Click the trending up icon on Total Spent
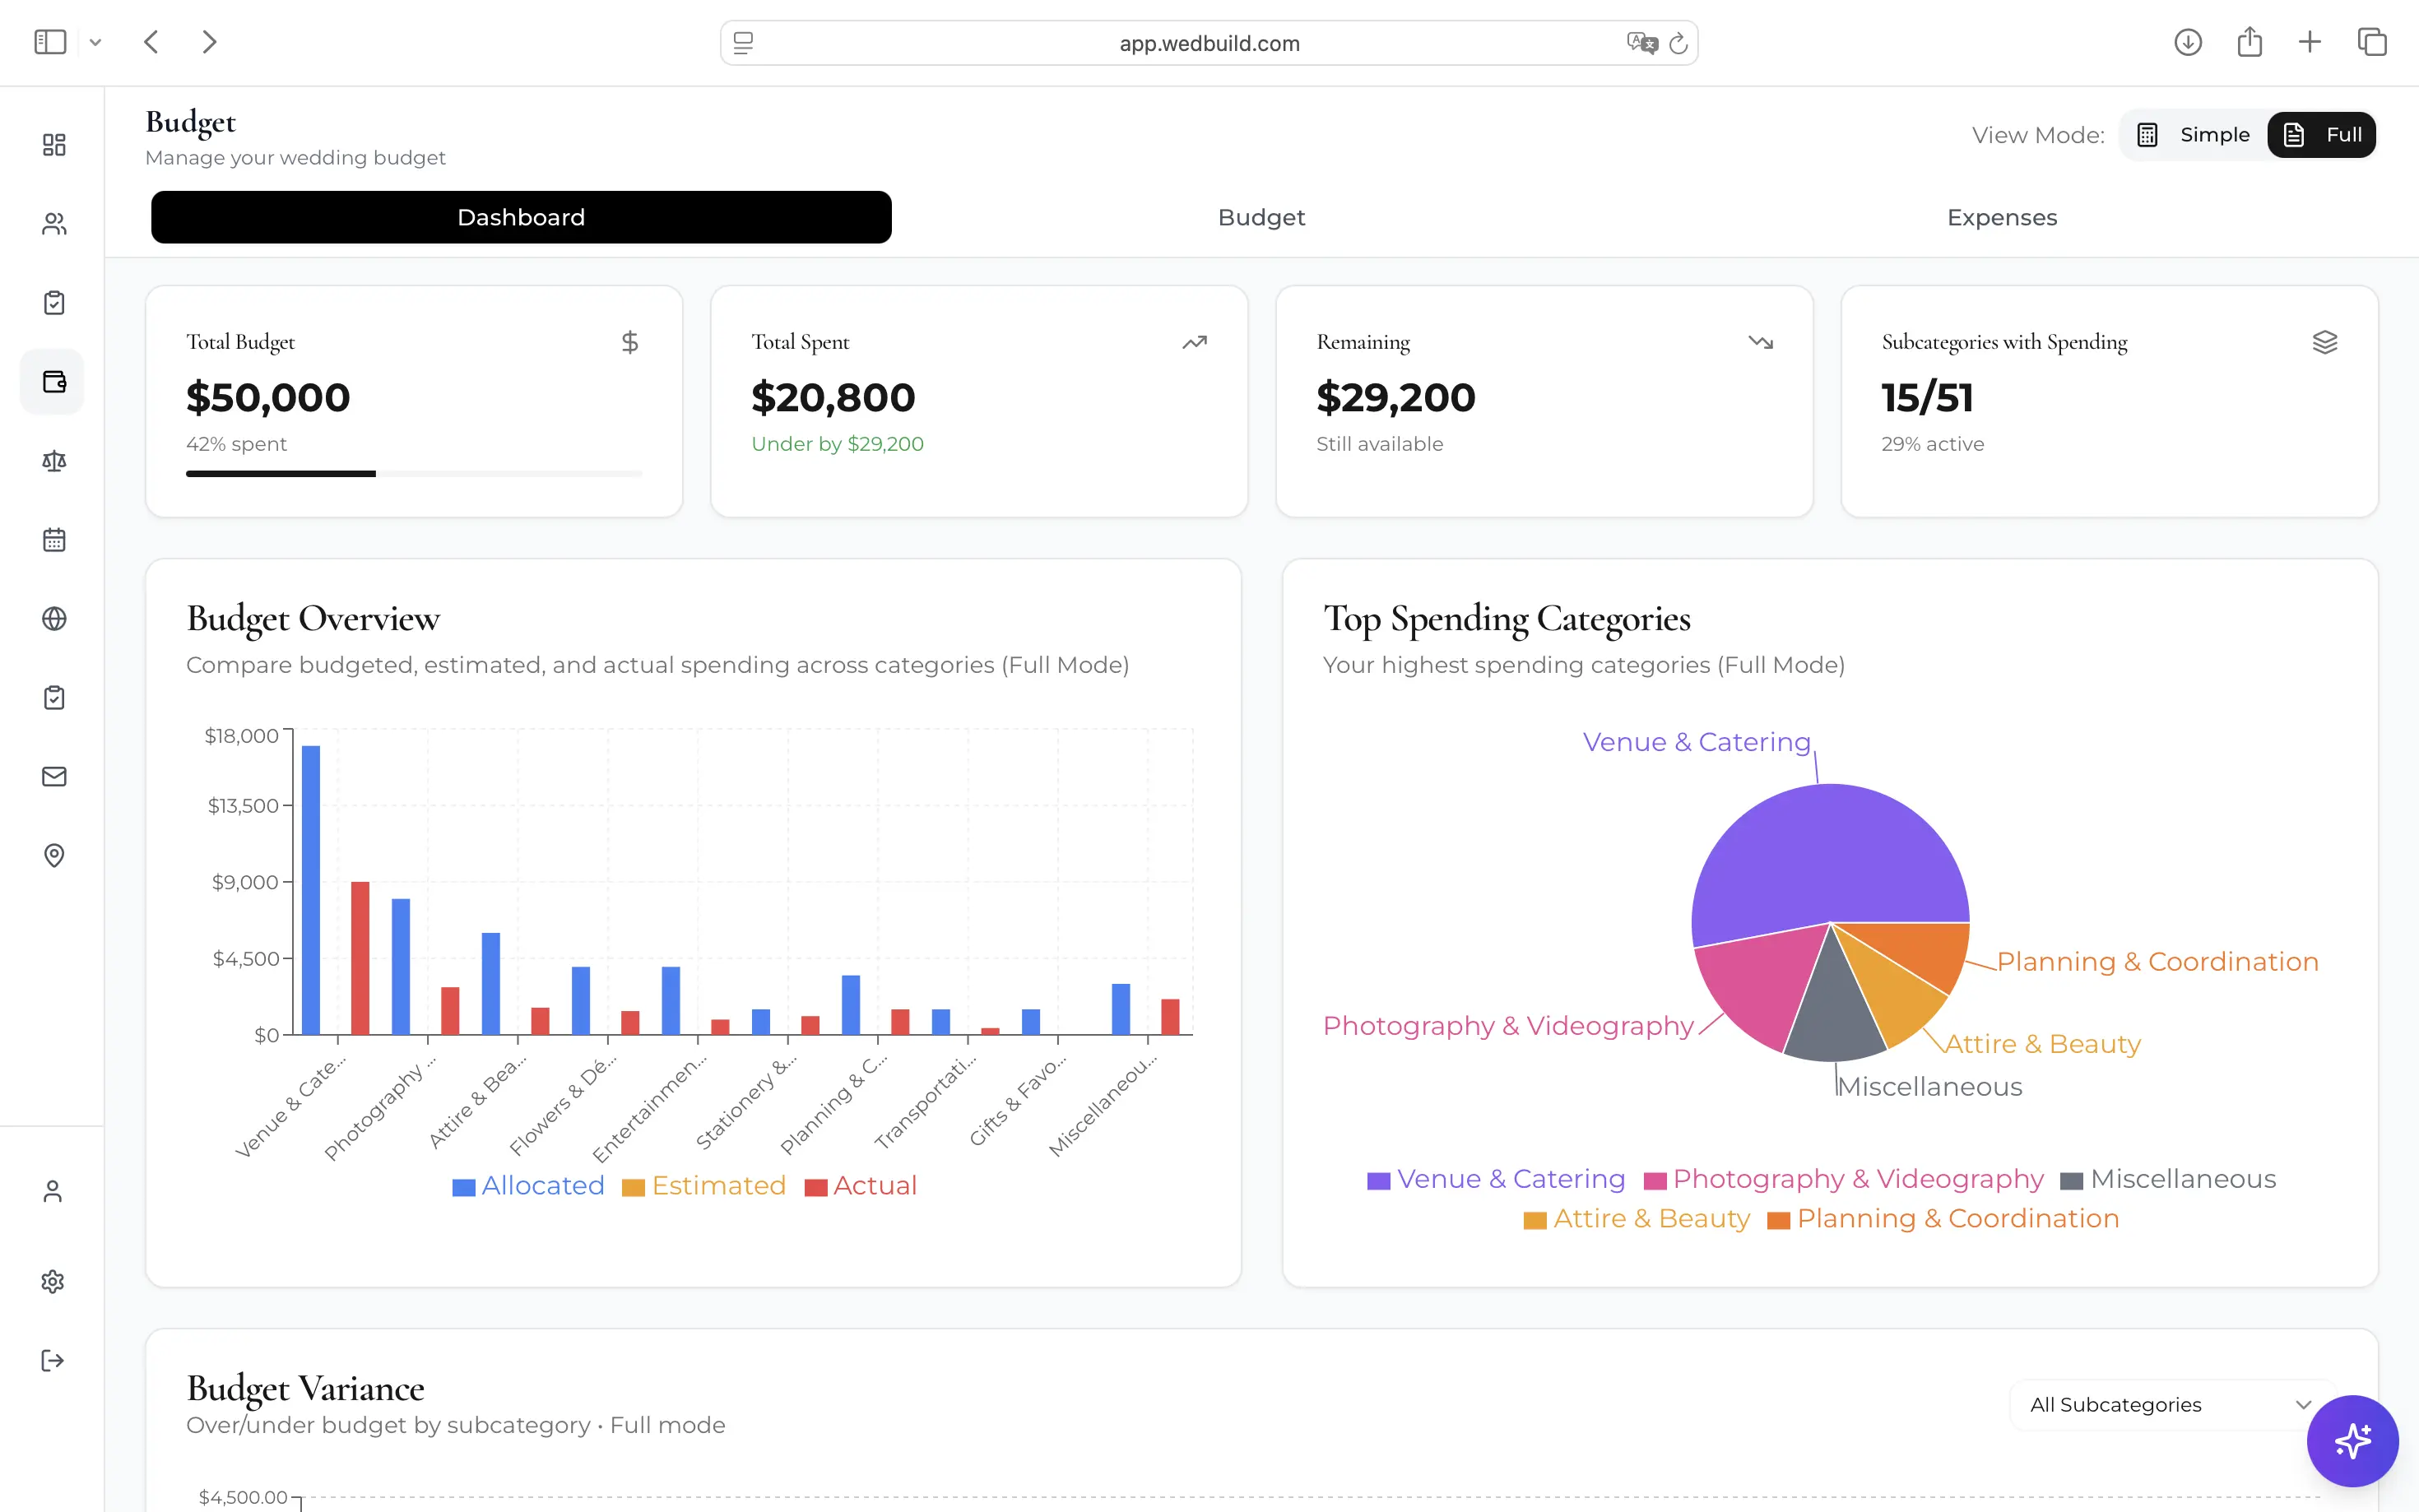 tap(1194, 343)
